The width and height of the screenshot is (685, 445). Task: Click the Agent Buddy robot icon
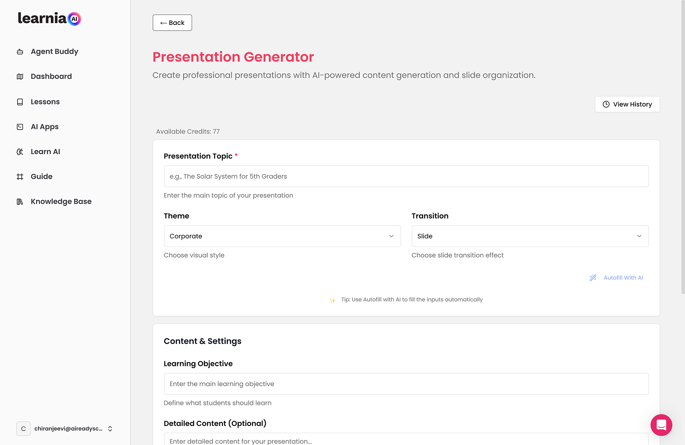coord(20,52)
